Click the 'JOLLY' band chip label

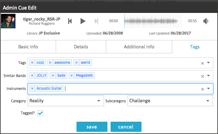(x=41, y=75)
